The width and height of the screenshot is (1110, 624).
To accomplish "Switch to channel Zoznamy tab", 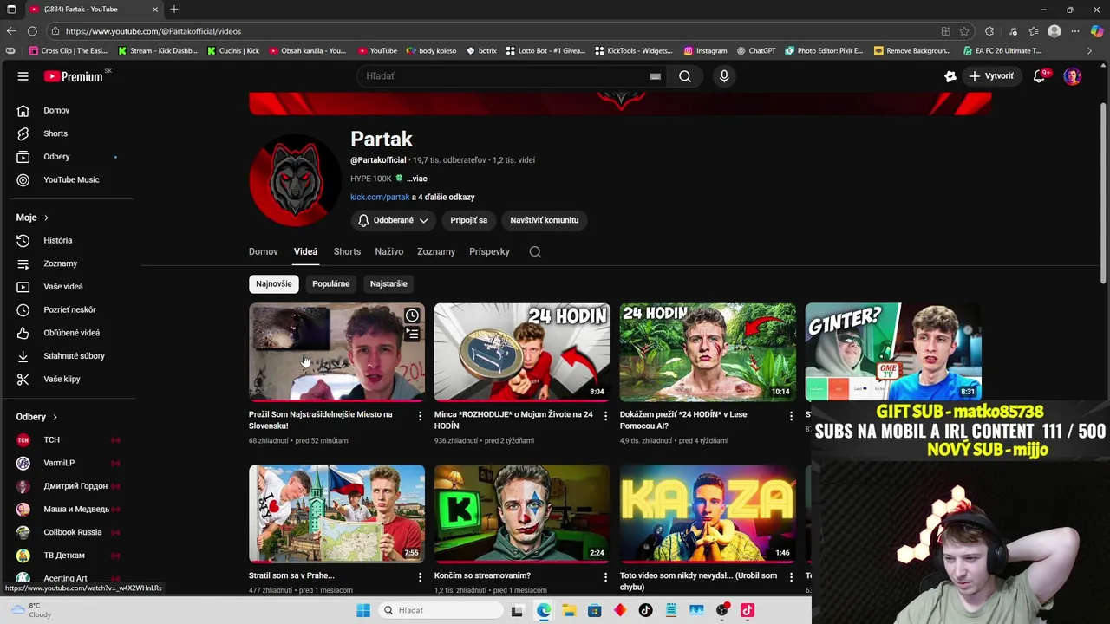I will [x=436, y=251].
